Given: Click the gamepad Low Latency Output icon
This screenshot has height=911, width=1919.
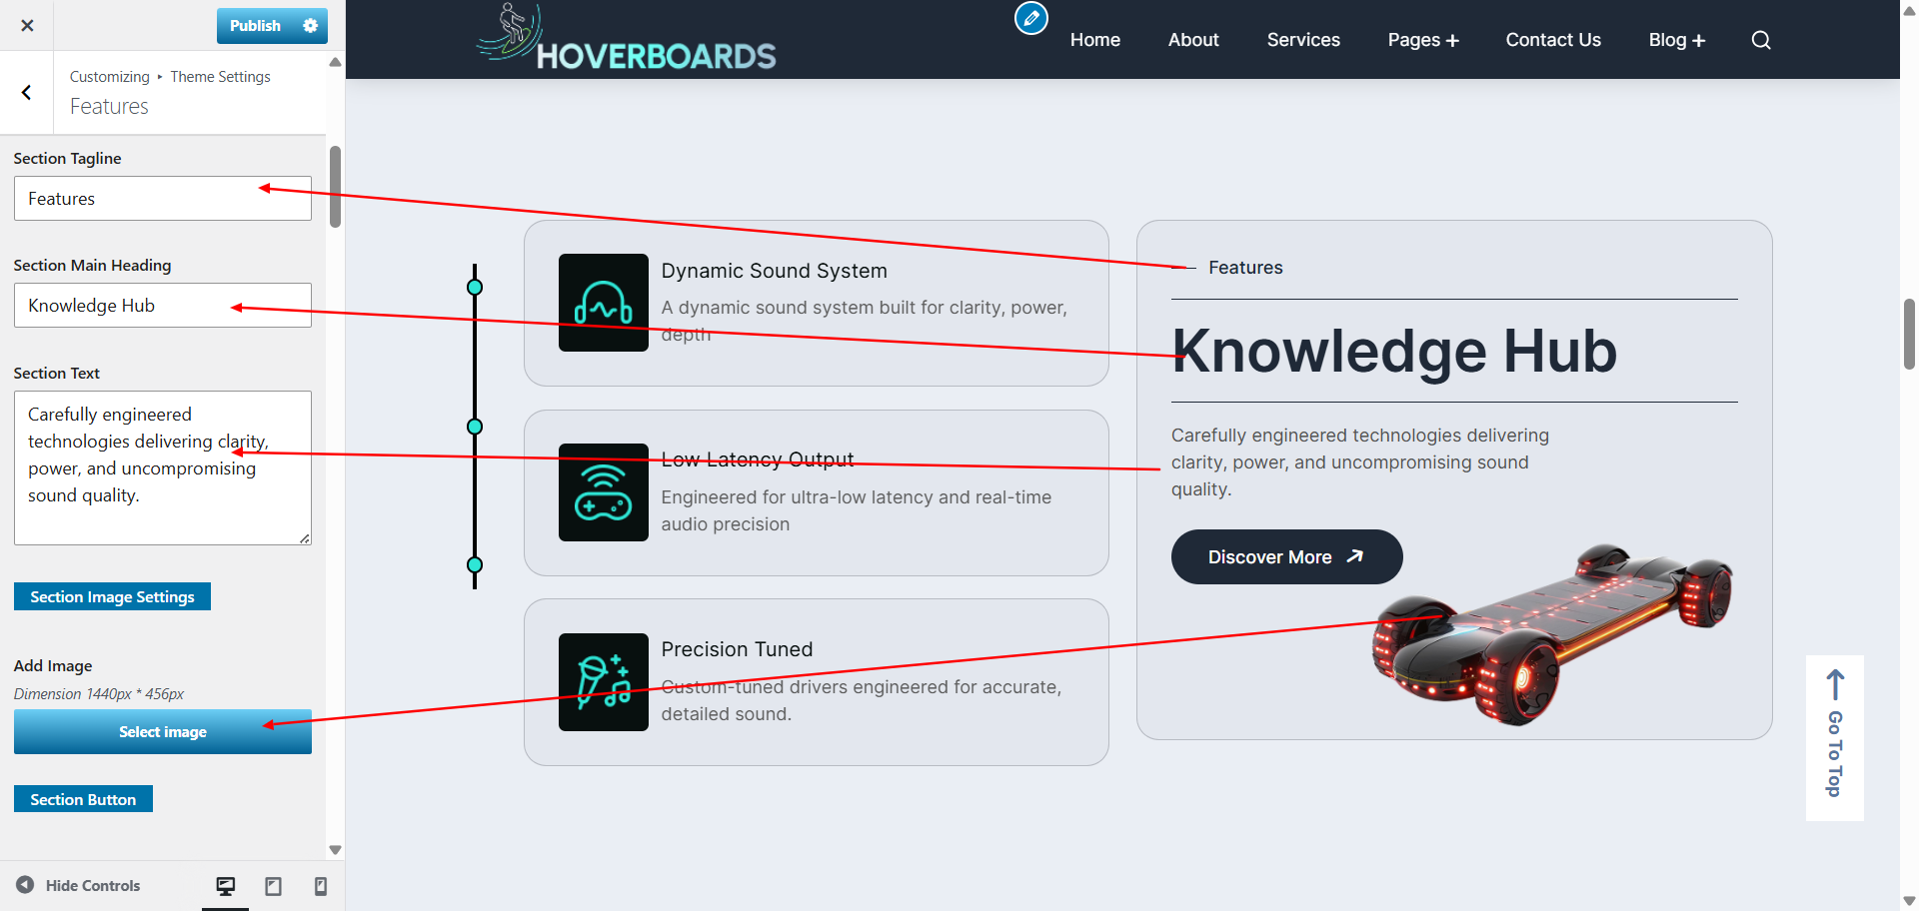Looking at the screenshot, I should tap(604, 492).
